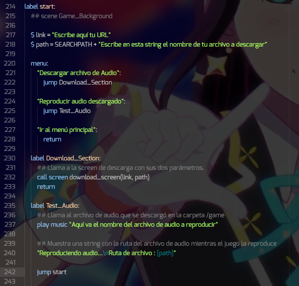This screenshot has height=286, width=299.
Task: Click line number 230 in the gutter
Action: coord(10,158)
